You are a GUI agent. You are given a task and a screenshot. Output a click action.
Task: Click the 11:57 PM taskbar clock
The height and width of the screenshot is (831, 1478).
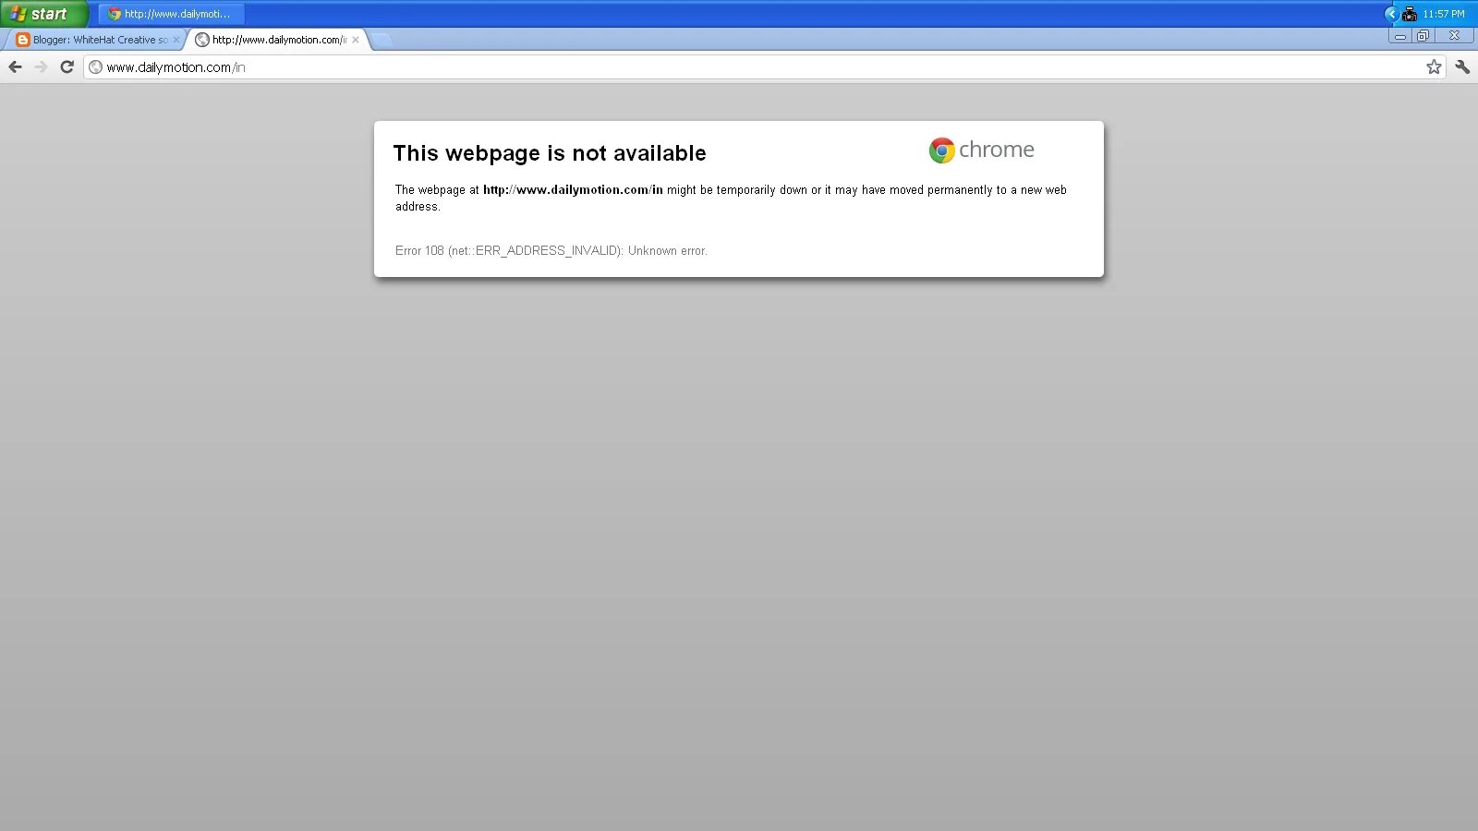[1444, 14]
